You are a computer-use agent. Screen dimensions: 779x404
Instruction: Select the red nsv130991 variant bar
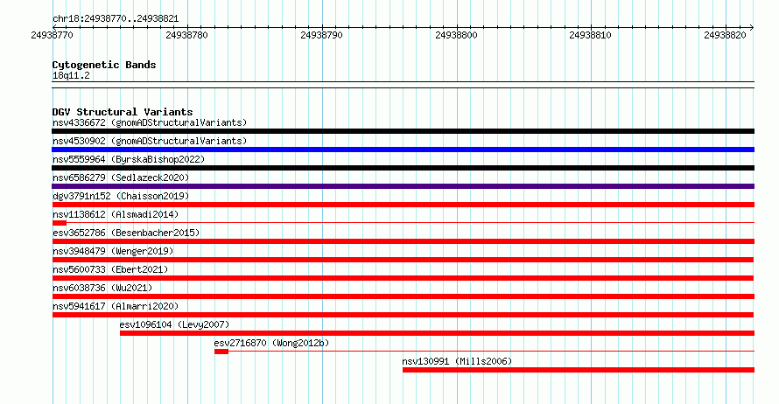pyautogui.click(x=579, y=370)
